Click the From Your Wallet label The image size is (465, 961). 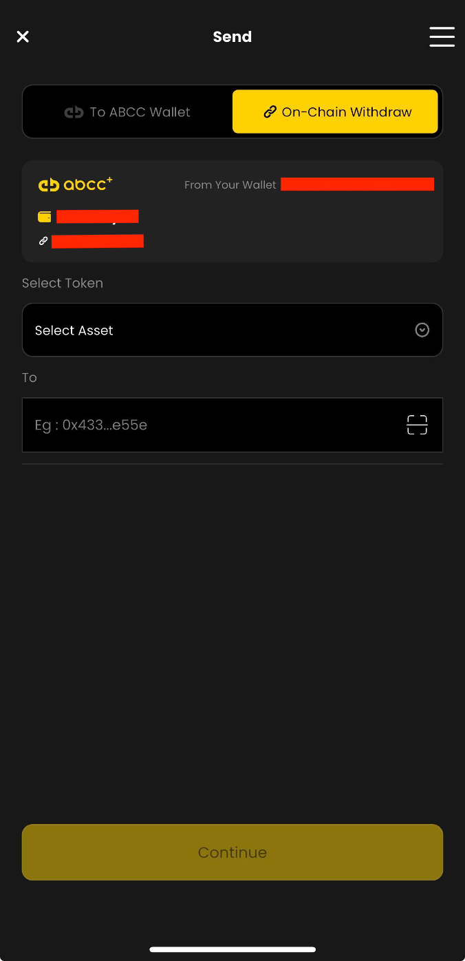tap(230, 185)
